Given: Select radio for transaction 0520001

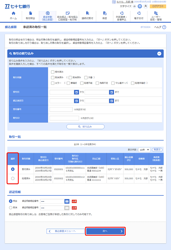Looking at the screenshot, I should coord(13,169).
